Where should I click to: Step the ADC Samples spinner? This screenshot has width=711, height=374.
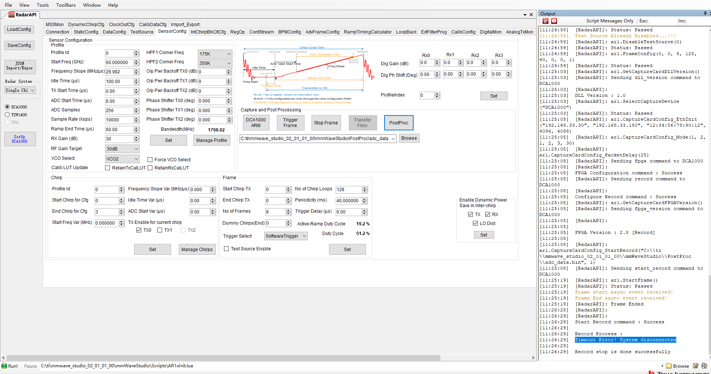[136, 111]
